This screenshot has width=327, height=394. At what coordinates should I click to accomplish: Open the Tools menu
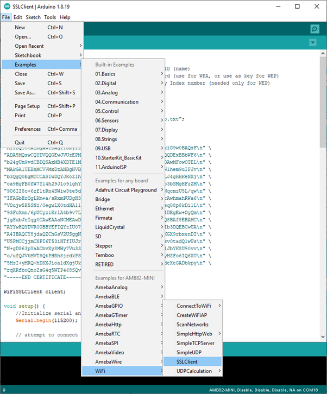tap(50, 17)
